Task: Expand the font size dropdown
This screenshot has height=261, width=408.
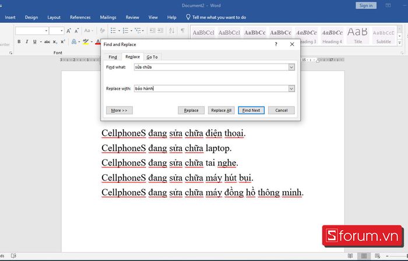Action: click(62, 31)
